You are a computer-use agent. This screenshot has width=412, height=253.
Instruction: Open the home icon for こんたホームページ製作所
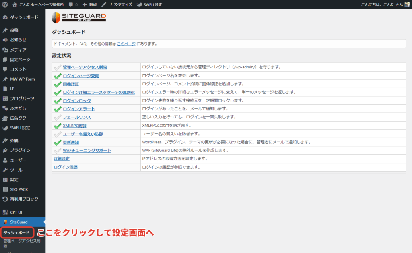[15, 4]
